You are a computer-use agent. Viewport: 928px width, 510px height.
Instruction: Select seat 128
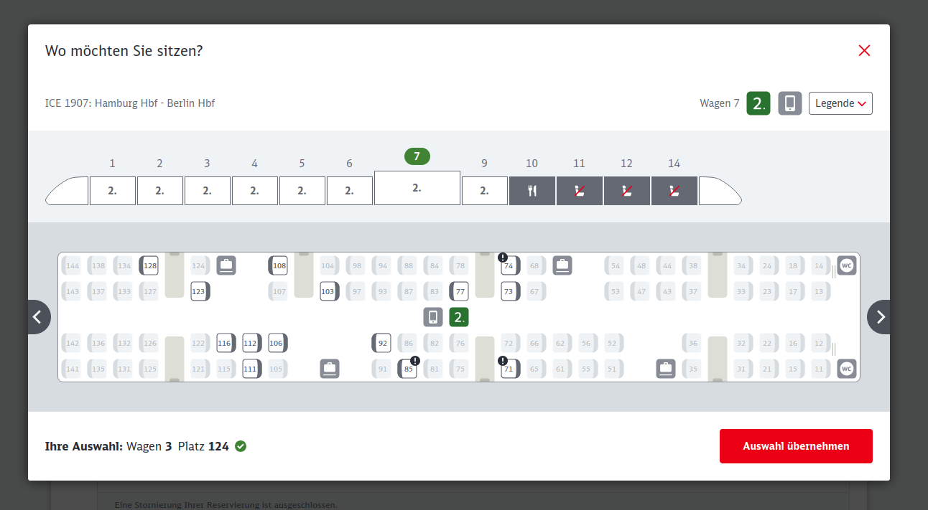149,265
